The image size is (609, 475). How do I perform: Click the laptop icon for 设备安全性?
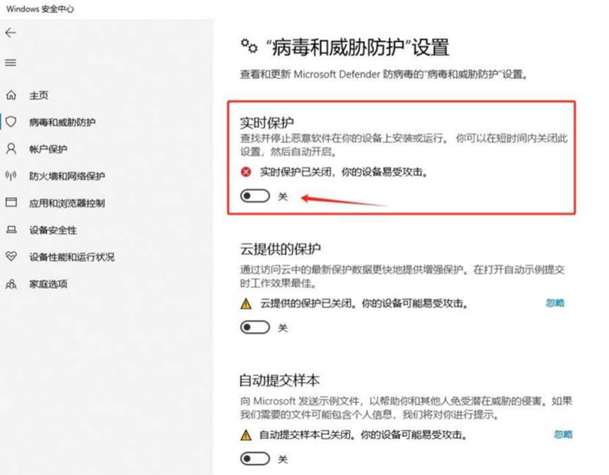[x=11, y=230]
